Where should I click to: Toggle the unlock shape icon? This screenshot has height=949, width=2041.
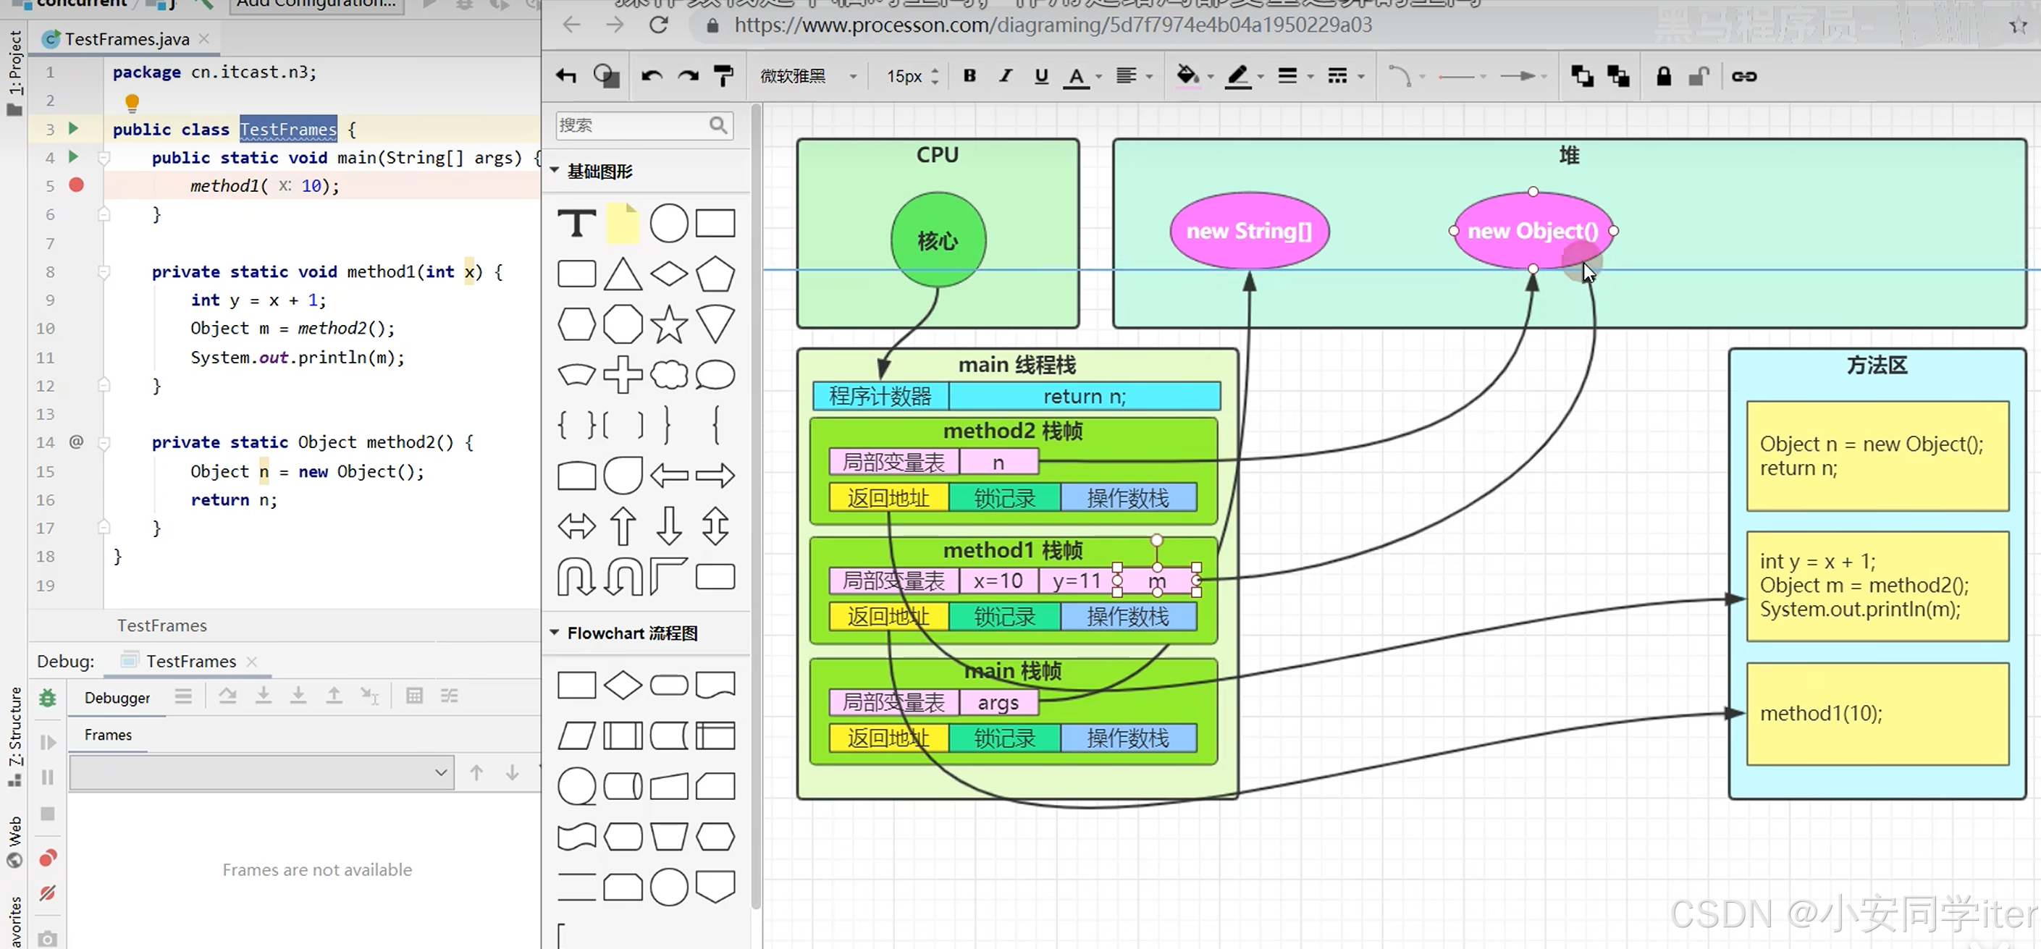1699,76
